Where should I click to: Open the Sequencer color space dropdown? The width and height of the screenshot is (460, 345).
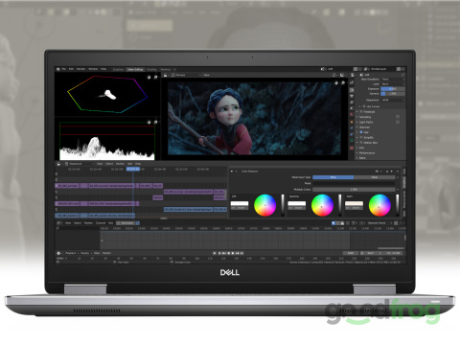click(x=393, y=100)
